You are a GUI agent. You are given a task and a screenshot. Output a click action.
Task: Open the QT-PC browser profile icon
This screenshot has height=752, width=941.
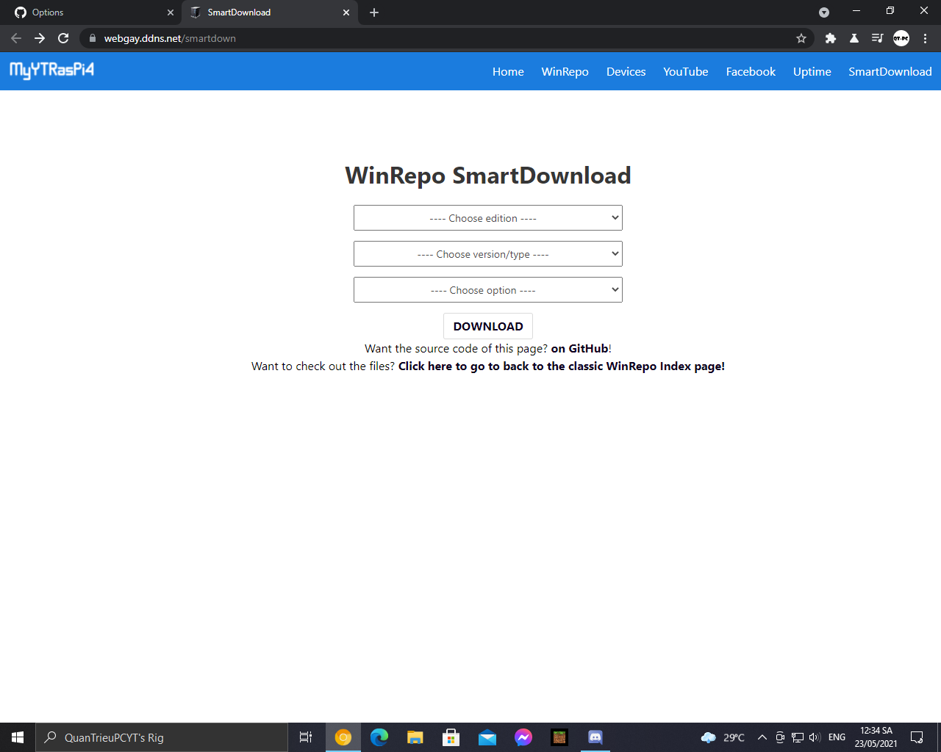pos(901,38)
